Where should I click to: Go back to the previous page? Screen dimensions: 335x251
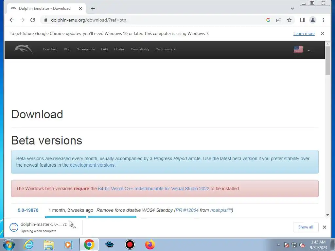click(x=12, y=20)
